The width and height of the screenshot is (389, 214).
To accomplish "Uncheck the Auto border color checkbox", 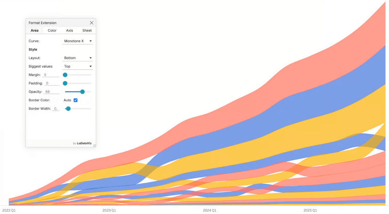I will tap(76, 100).
